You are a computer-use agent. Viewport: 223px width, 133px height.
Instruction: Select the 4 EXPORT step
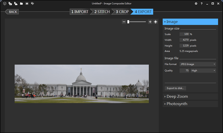pos(142,12)
